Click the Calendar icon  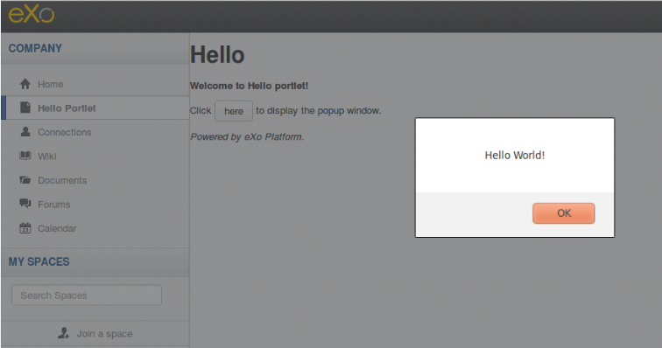(25, 228)
